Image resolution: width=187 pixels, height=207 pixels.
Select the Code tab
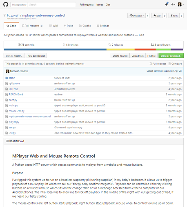[11, 26]
